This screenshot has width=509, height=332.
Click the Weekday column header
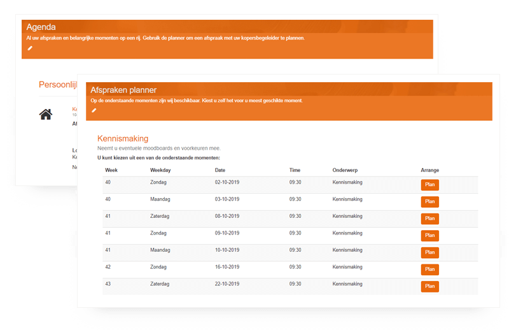[x=160, y=170]
